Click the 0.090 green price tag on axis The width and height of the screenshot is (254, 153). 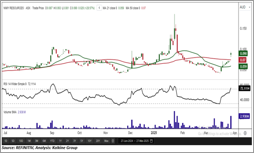point(243,54)
